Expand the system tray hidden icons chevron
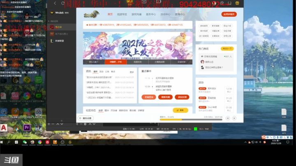296x166 pixels. 245,142
